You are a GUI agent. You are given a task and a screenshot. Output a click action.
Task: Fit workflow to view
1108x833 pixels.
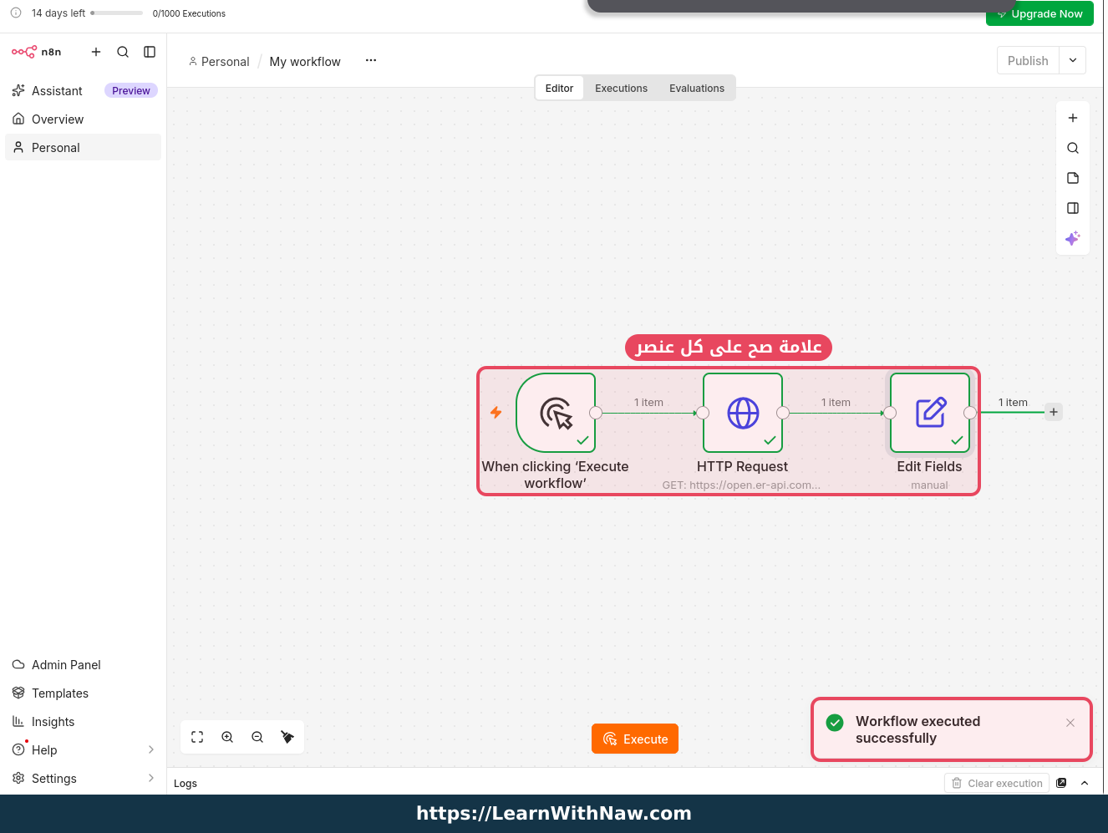197,737
